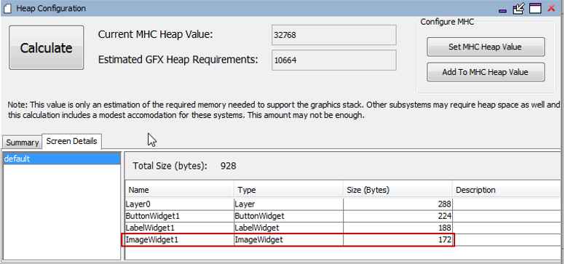Select the Layer0 row name
565x264 pixels.
(179, 204)
